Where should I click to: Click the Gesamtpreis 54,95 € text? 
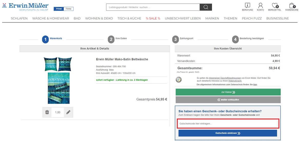(152, 99)
